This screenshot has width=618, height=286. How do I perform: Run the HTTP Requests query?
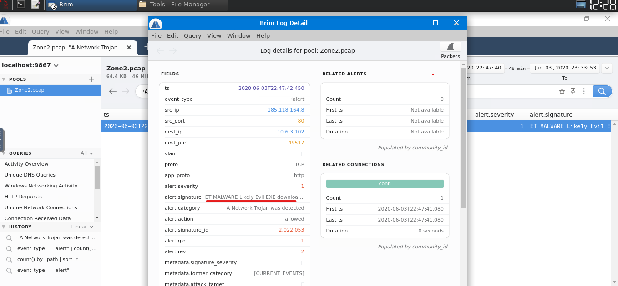click(x=23, y=197)
